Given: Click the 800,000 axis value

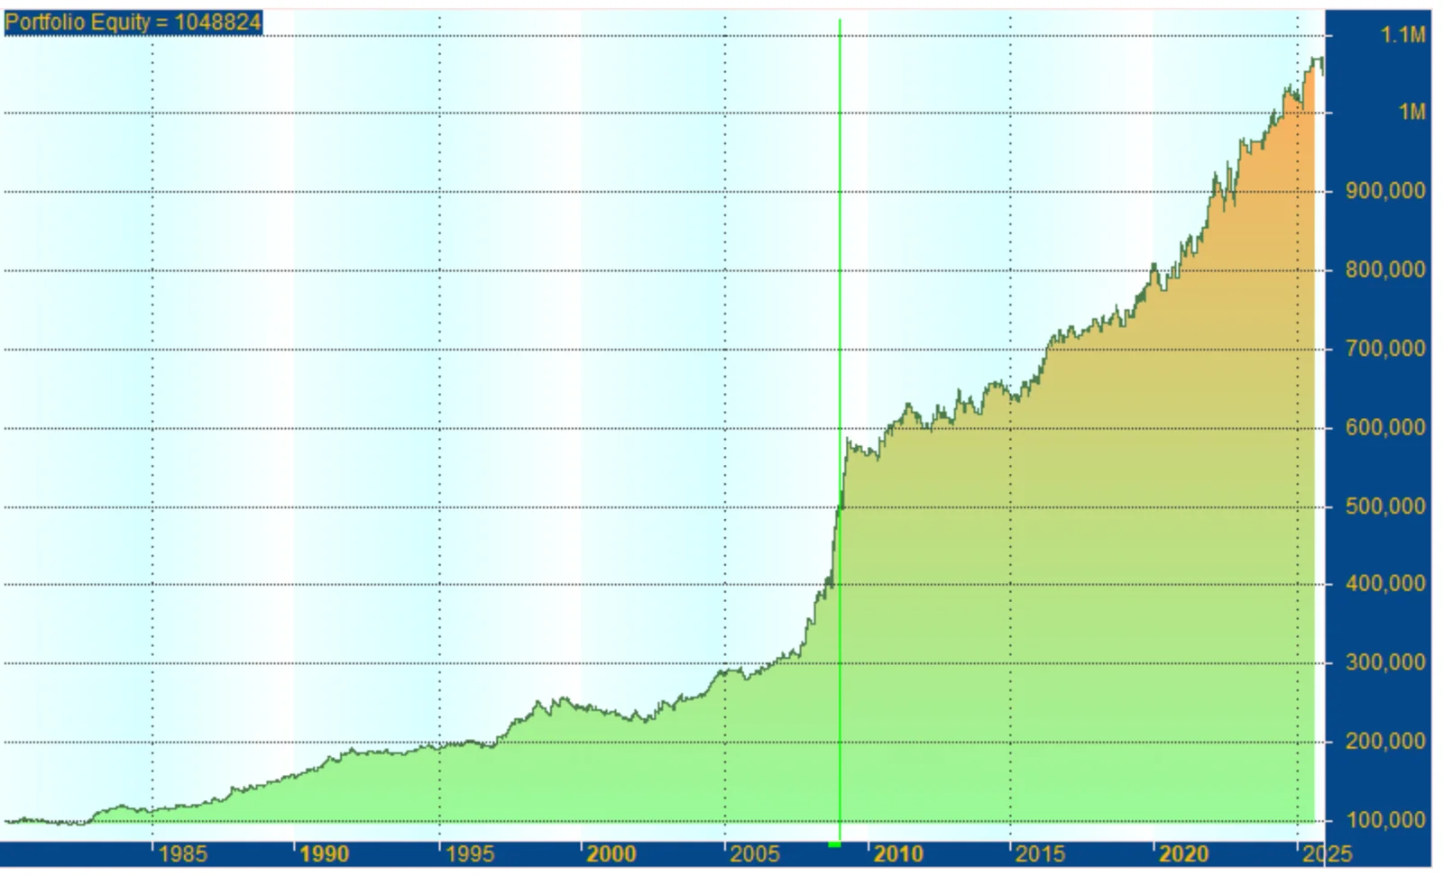Looking at the screenshot, I should tap(1385, 269).
